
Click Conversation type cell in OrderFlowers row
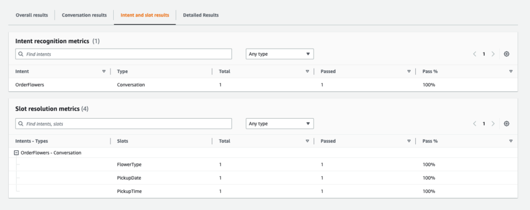(x=131, y=85)
